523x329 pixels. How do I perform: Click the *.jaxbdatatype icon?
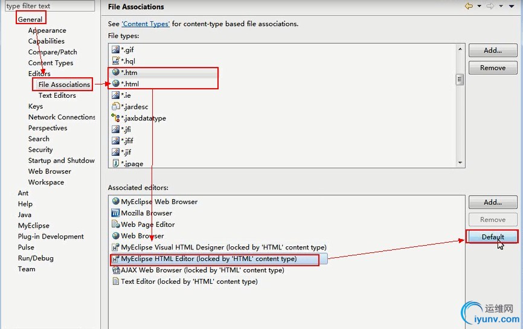[115, 118]
